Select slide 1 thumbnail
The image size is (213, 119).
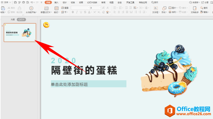(x=20, y=33)
